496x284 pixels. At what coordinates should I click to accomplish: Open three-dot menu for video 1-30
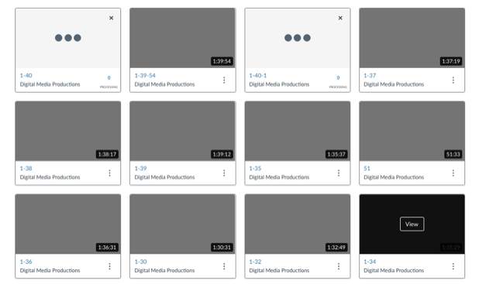click(x=224, y=266)
